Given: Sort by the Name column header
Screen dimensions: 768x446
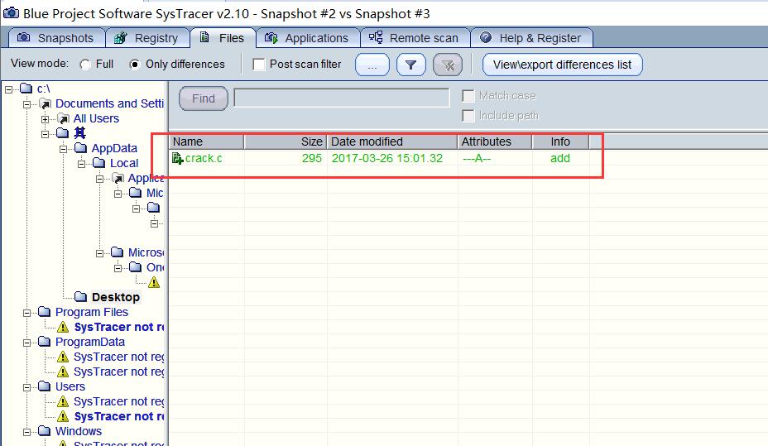Looking at the screenshot, I should [207, 141].
